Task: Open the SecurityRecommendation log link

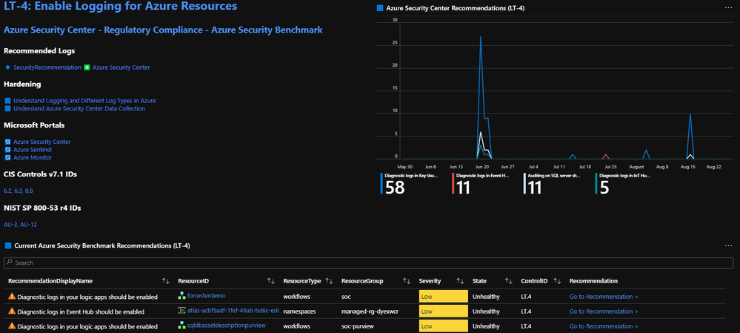Action: 47,67
